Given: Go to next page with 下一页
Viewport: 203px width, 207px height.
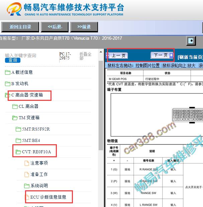Looking at the screenshot, I should coord(162,55).
